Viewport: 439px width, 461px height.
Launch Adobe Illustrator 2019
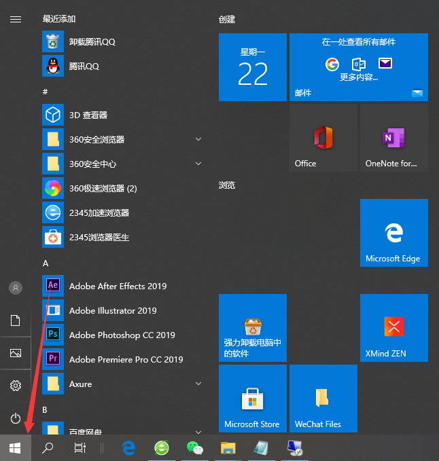(x=113, y=310)
